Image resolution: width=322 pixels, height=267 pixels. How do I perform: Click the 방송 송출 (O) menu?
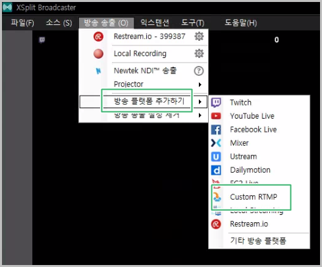tap(106, 22)
